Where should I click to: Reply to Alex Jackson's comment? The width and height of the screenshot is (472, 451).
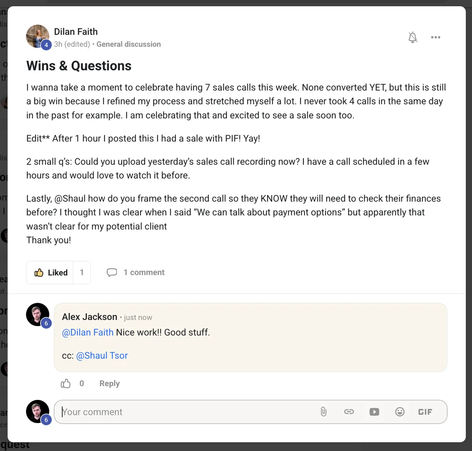109,383
